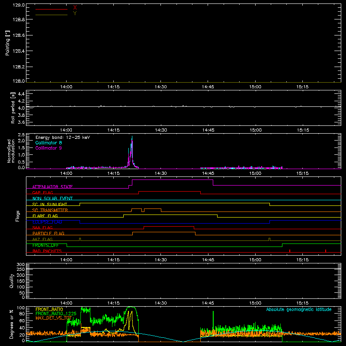The height and width of the screenshot is (346, 346).
Task: Click the 150 quality tick value
Action: pyautogui.click(x=21, y=281)
